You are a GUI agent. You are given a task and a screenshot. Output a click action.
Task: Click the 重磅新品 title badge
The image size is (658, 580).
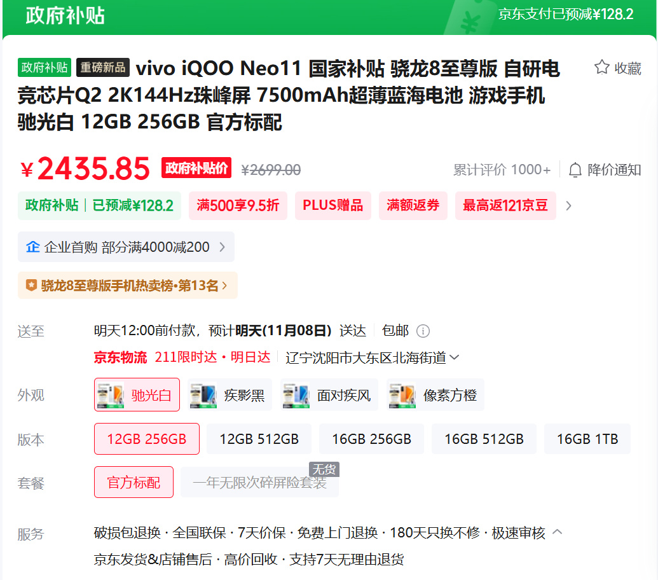[103, 67]
